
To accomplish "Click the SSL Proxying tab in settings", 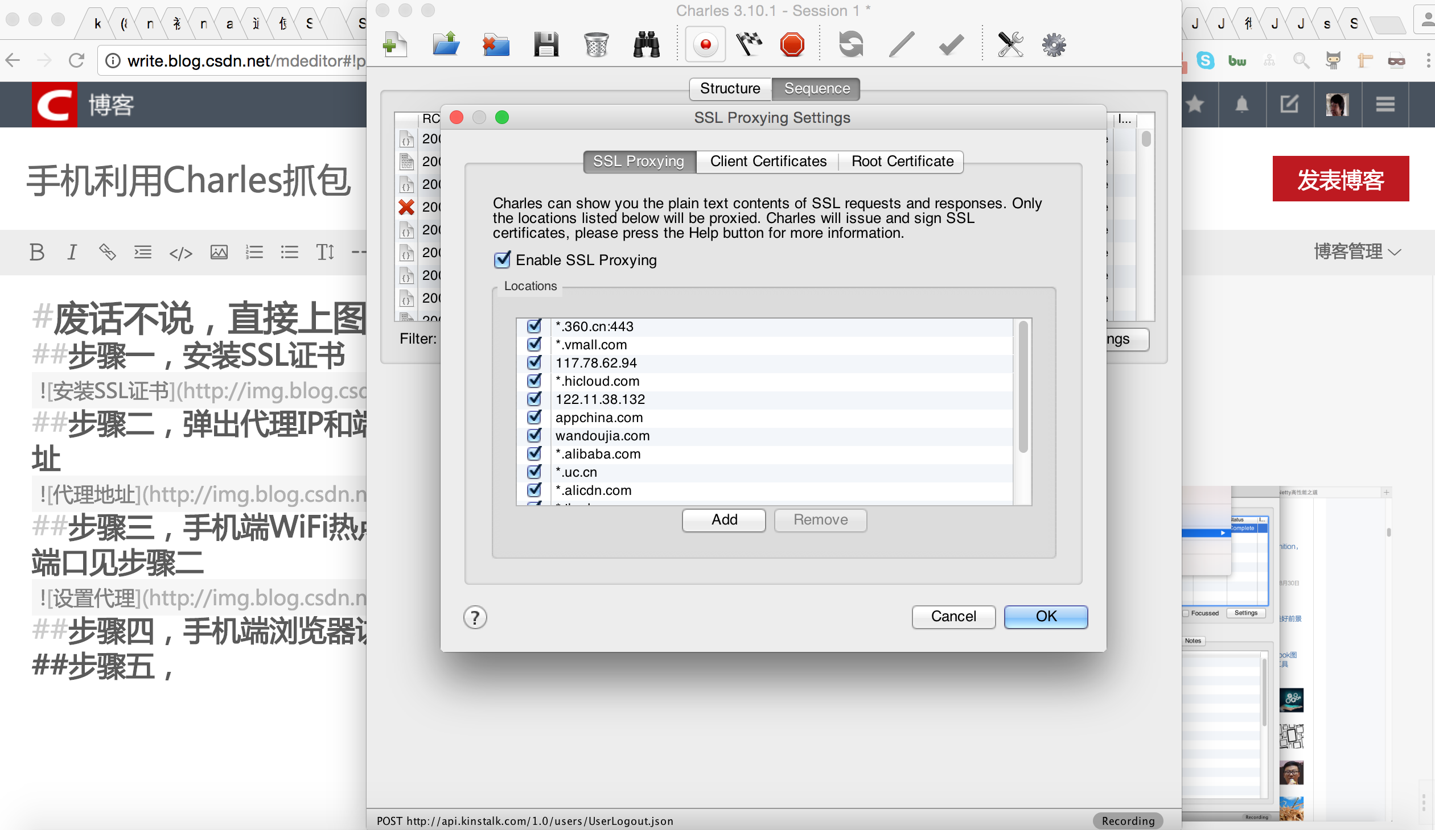I will [x=638, y=162].
